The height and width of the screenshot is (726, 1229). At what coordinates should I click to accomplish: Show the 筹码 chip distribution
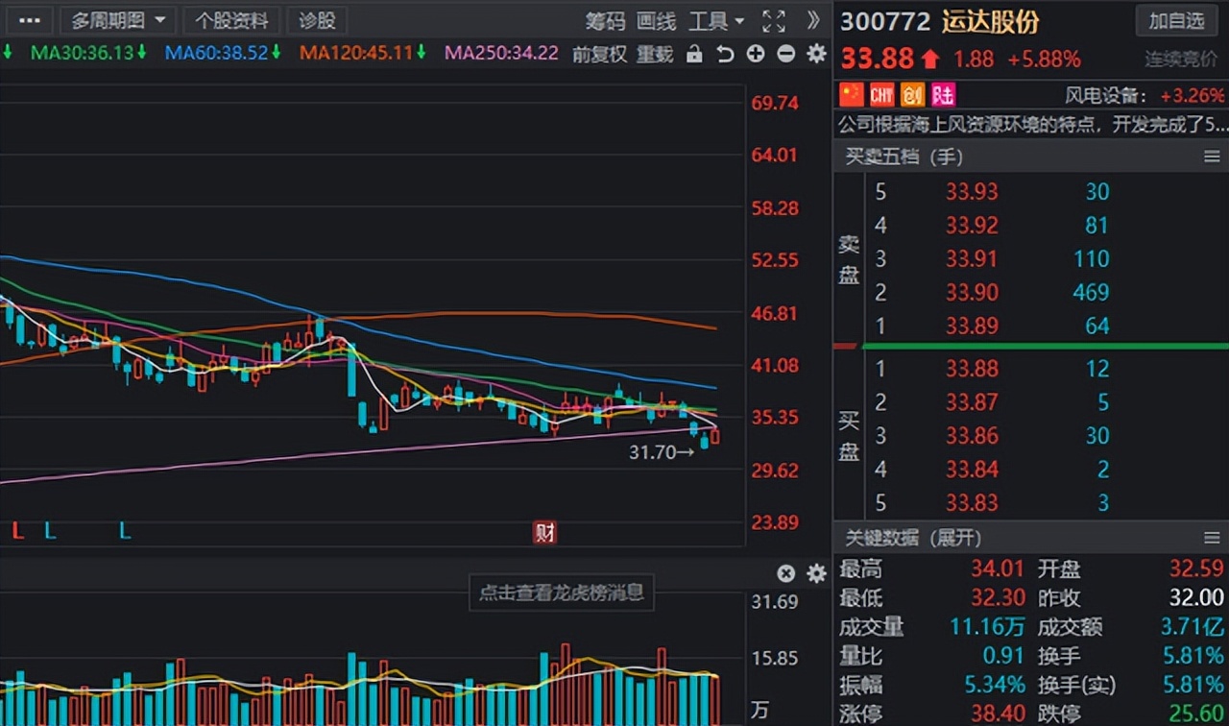(605, 20)
